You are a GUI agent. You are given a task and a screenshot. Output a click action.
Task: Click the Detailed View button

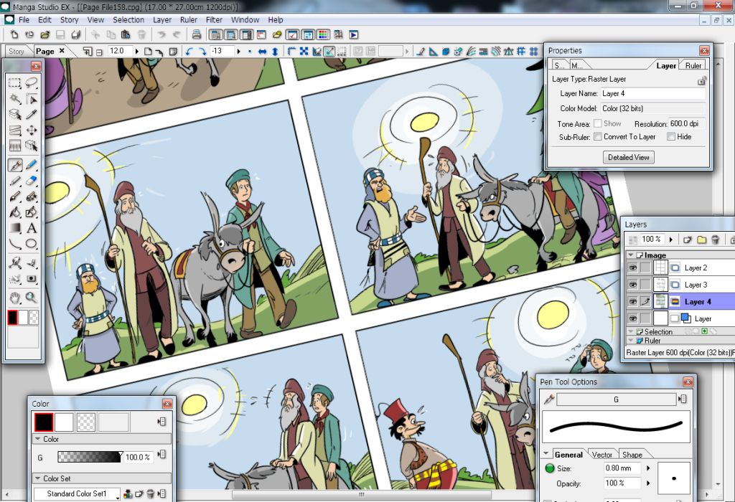629,157
